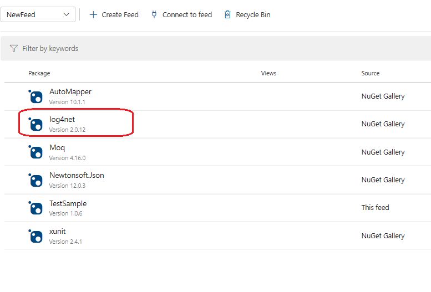Image resolution: width=431 pixels, height=292 pixels.
Task: Click log4net Version 2.0.12 text
Action: (67, 130)
